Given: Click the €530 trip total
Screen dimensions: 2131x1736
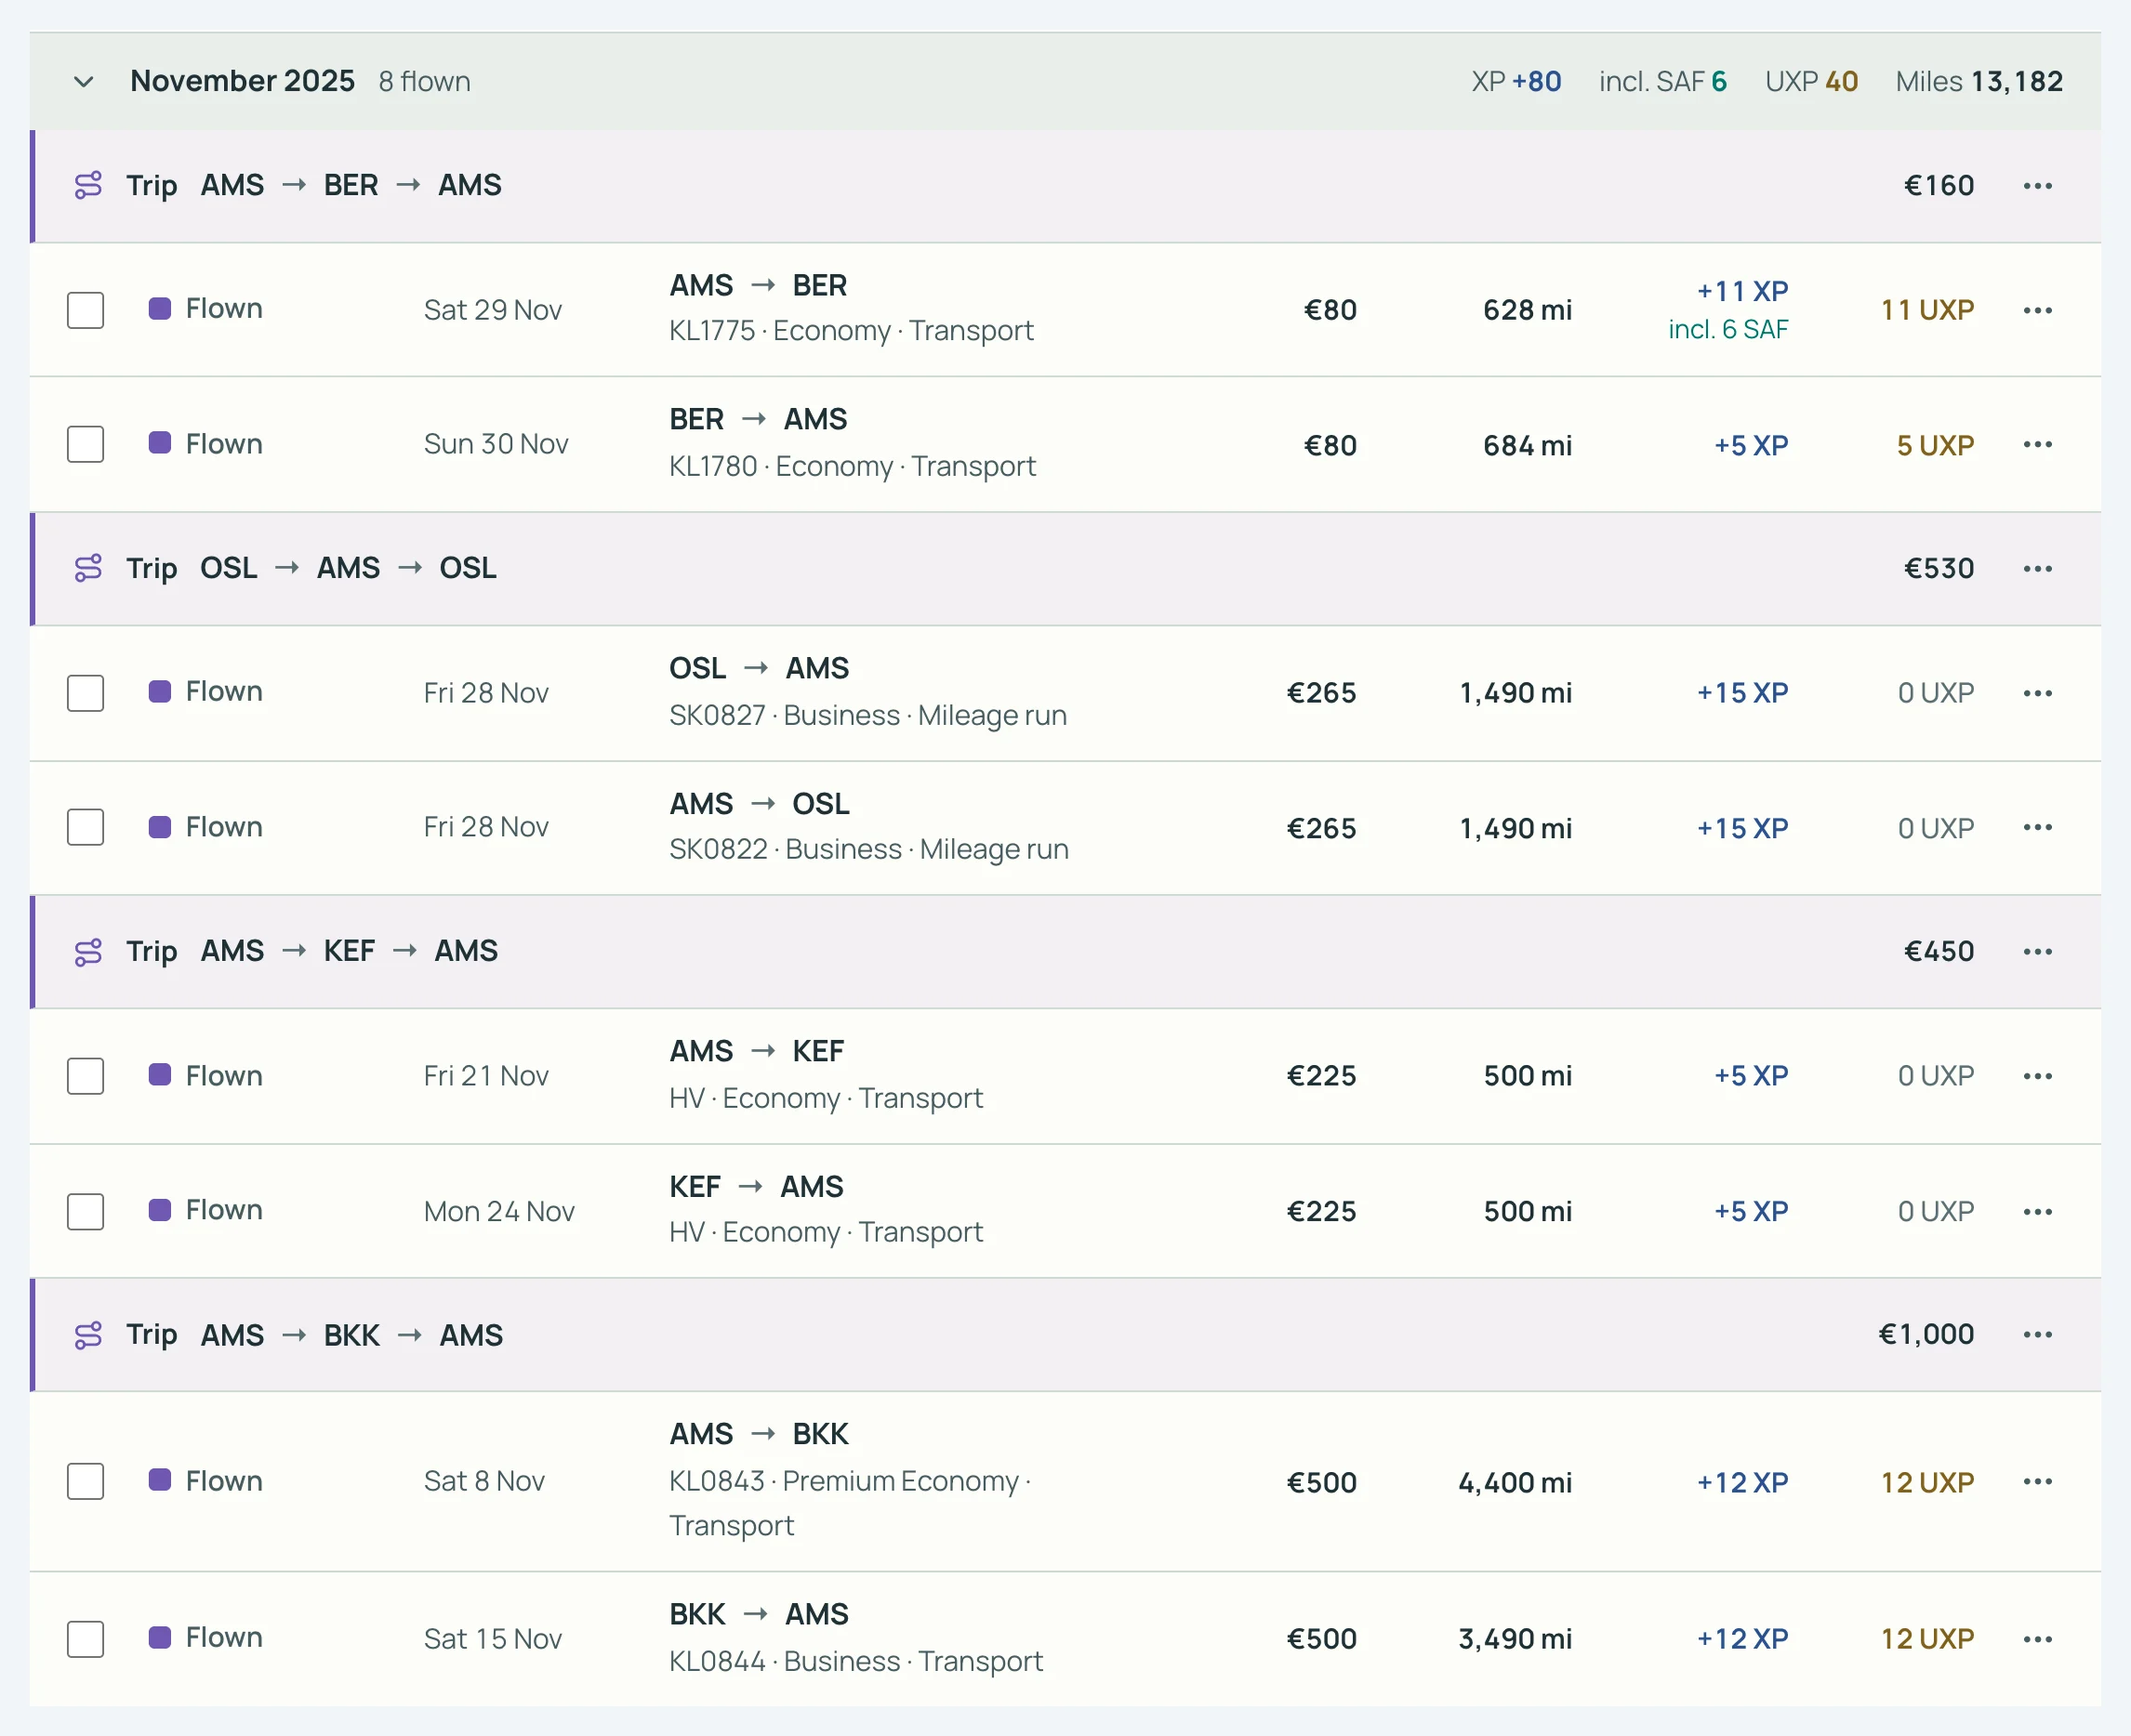Looking at the screenshot, I should [1939, 569].
